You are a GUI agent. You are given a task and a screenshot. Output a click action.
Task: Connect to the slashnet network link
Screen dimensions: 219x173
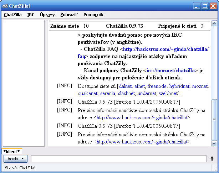tap(126, 93)
